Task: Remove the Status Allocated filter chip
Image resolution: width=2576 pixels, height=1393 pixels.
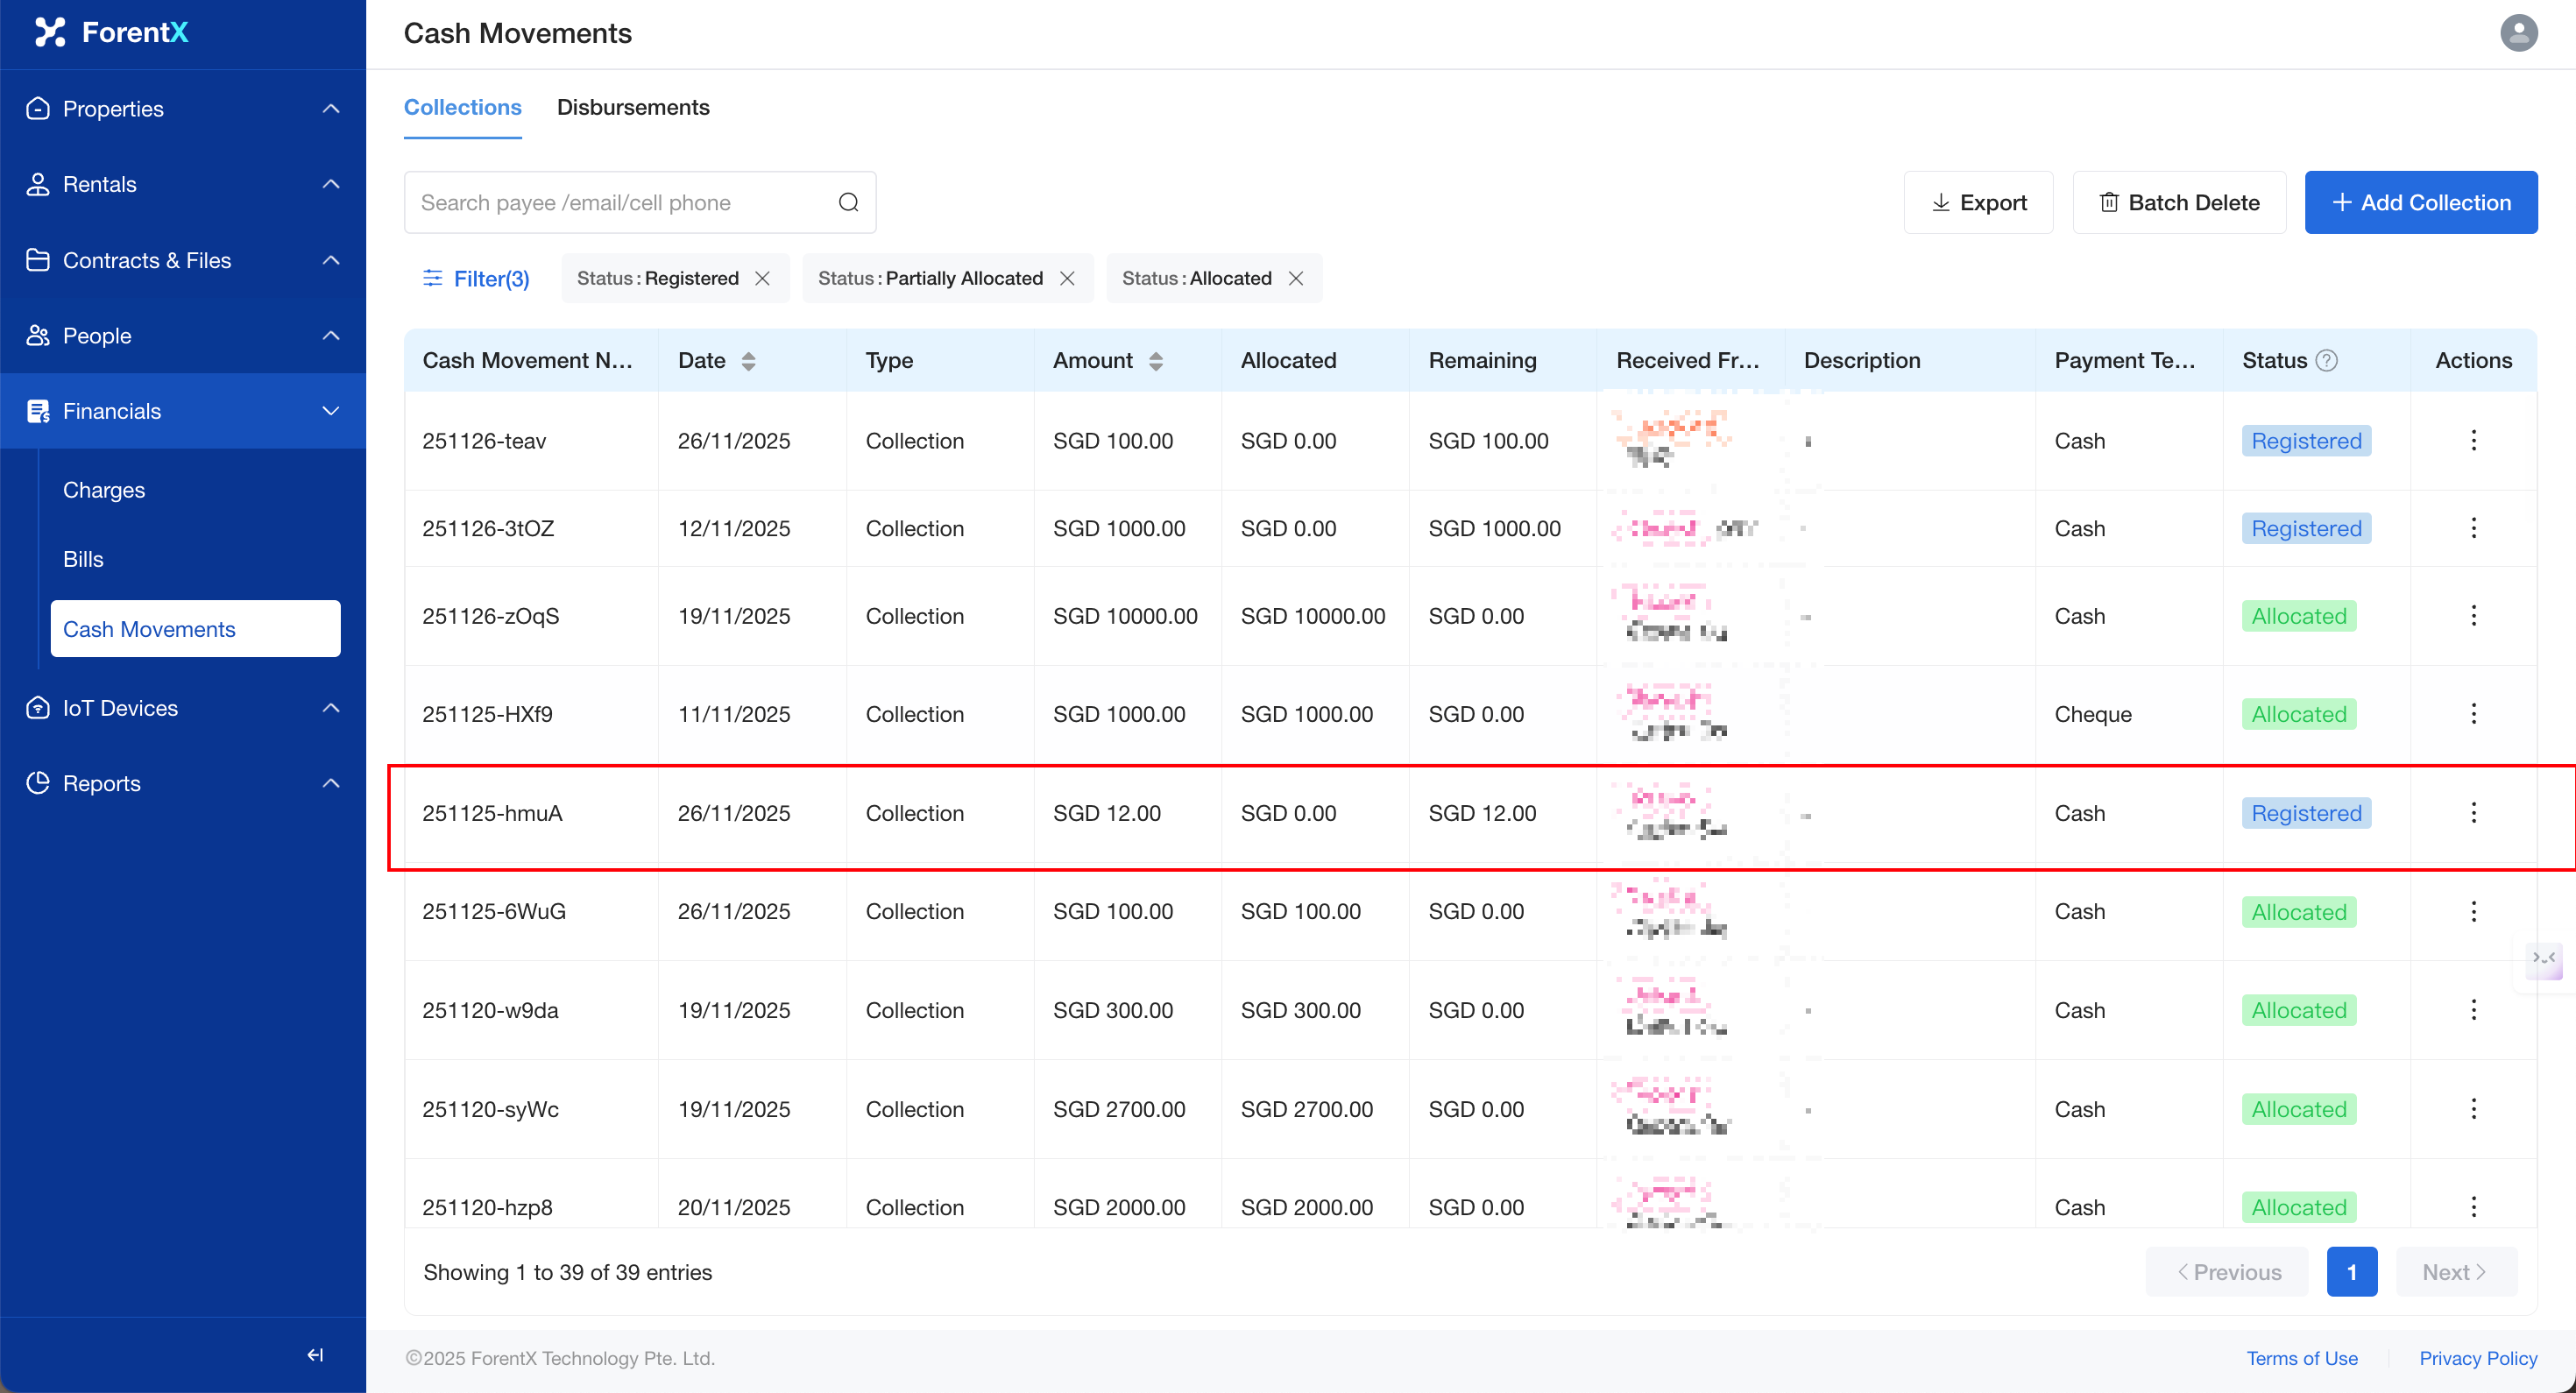Action: (x=1296, y=279)
